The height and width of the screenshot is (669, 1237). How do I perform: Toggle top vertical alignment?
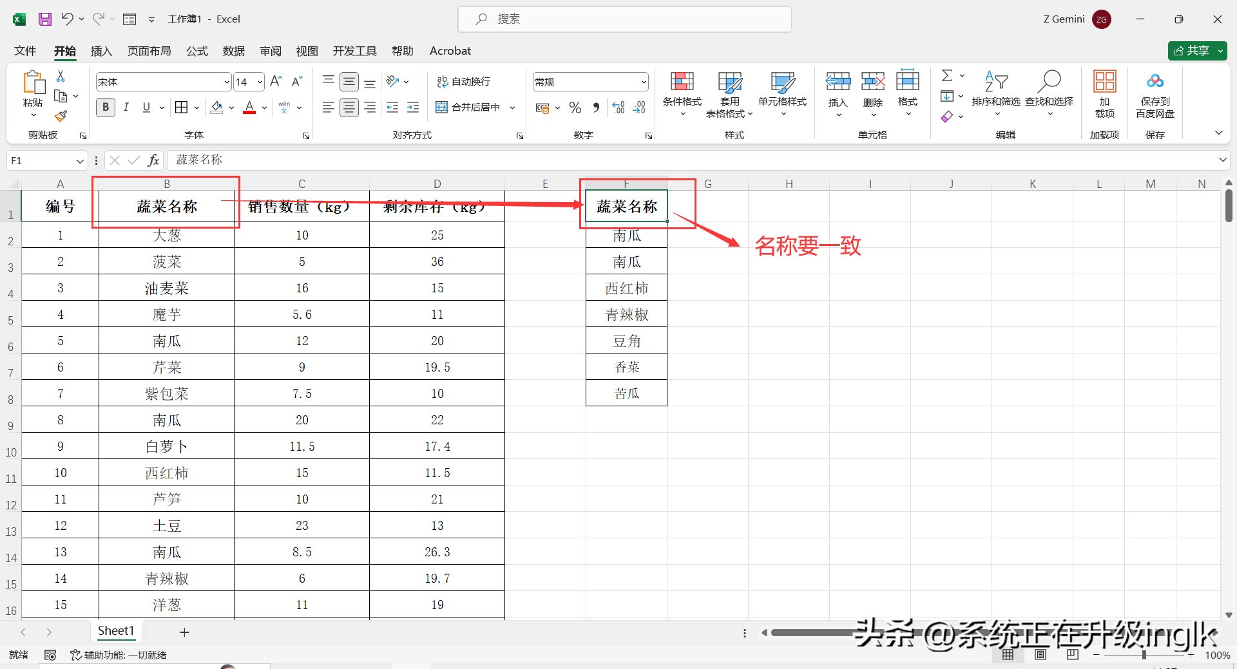[329, 81]
